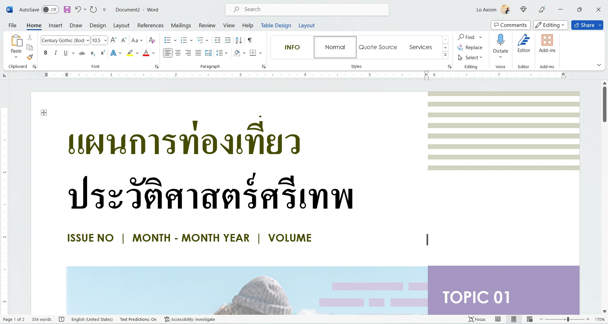608x324 pixels.
Task: Toggle Align Left on selected paragraph
Action: (168, 53)
